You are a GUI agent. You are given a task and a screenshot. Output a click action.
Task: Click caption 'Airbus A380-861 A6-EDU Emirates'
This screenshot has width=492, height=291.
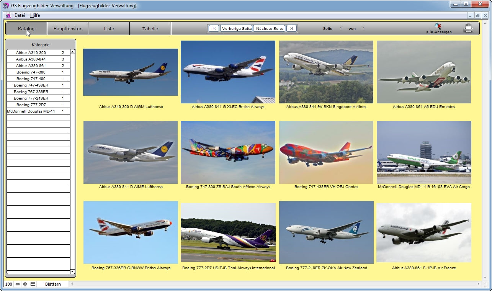coord(424,107)
